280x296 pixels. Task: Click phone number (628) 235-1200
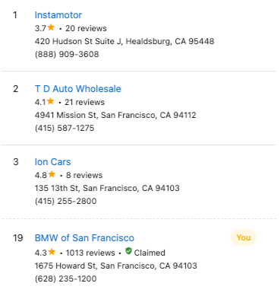(x=65, y=278)
